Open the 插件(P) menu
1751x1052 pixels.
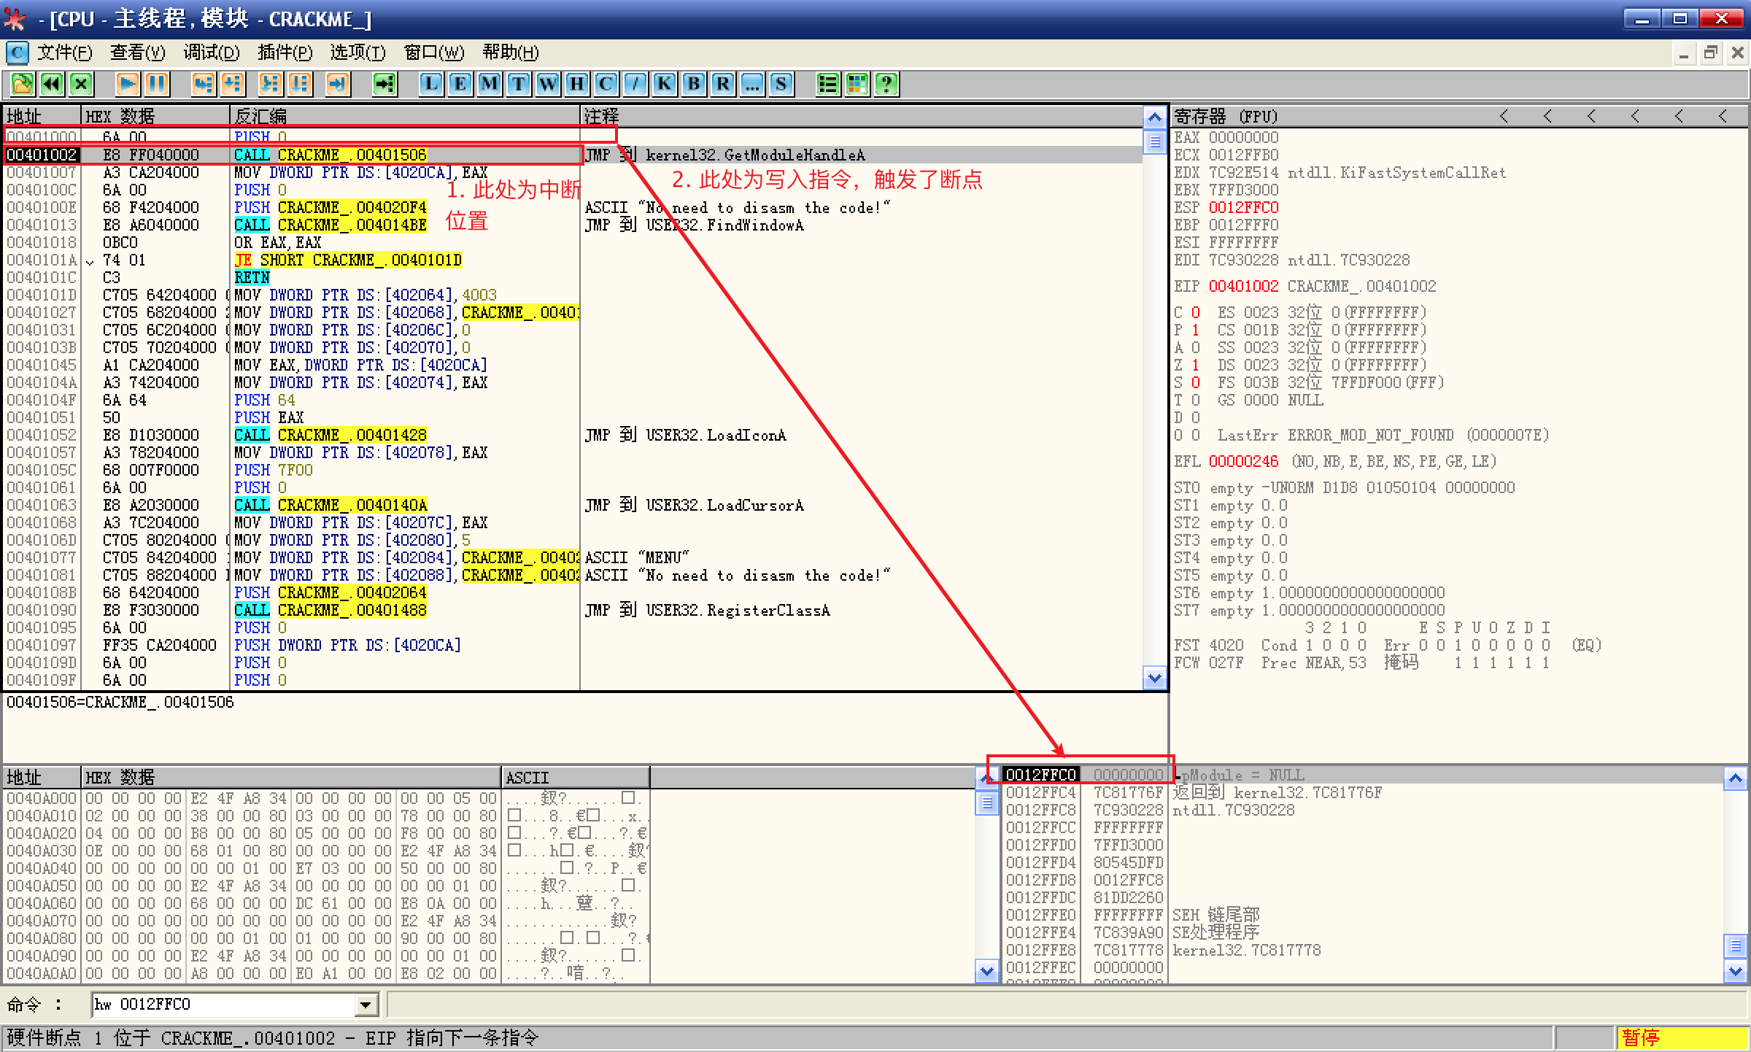tap(285, 53)
